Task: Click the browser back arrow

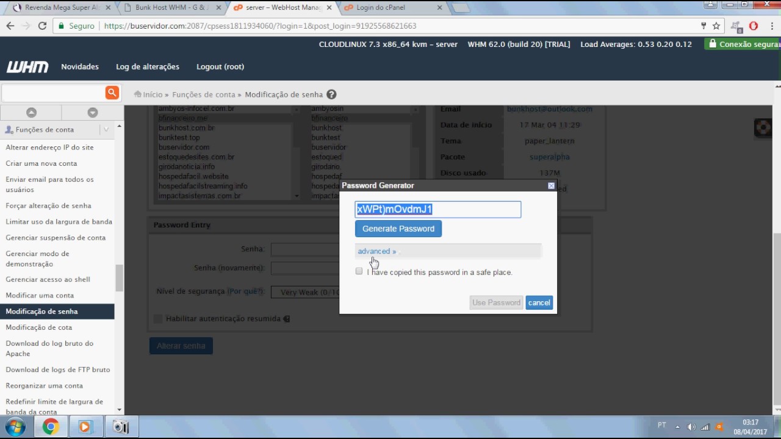Action: 10,26
